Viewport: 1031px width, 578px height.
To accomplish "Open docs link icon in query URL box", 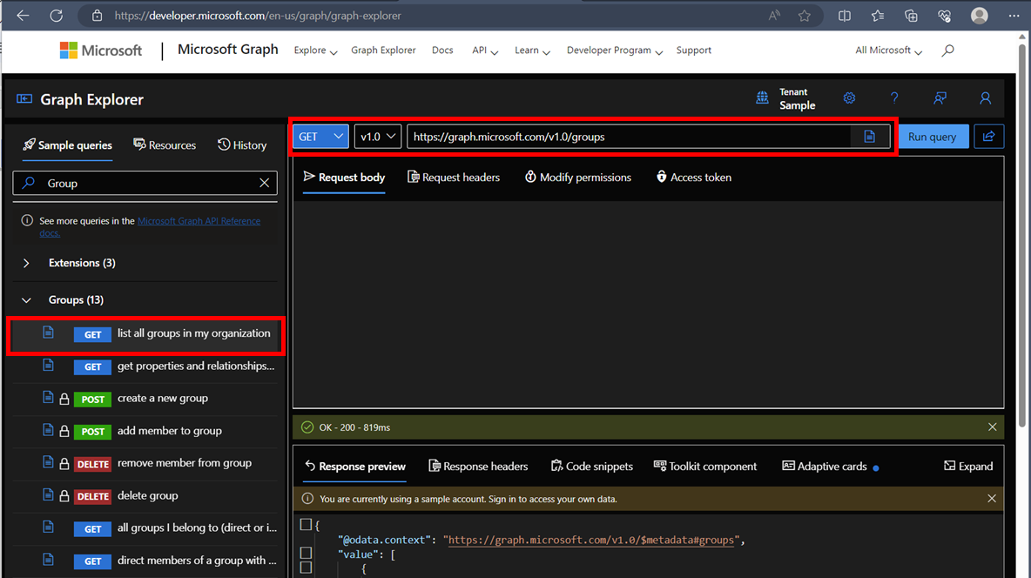I will click(869, 137).
